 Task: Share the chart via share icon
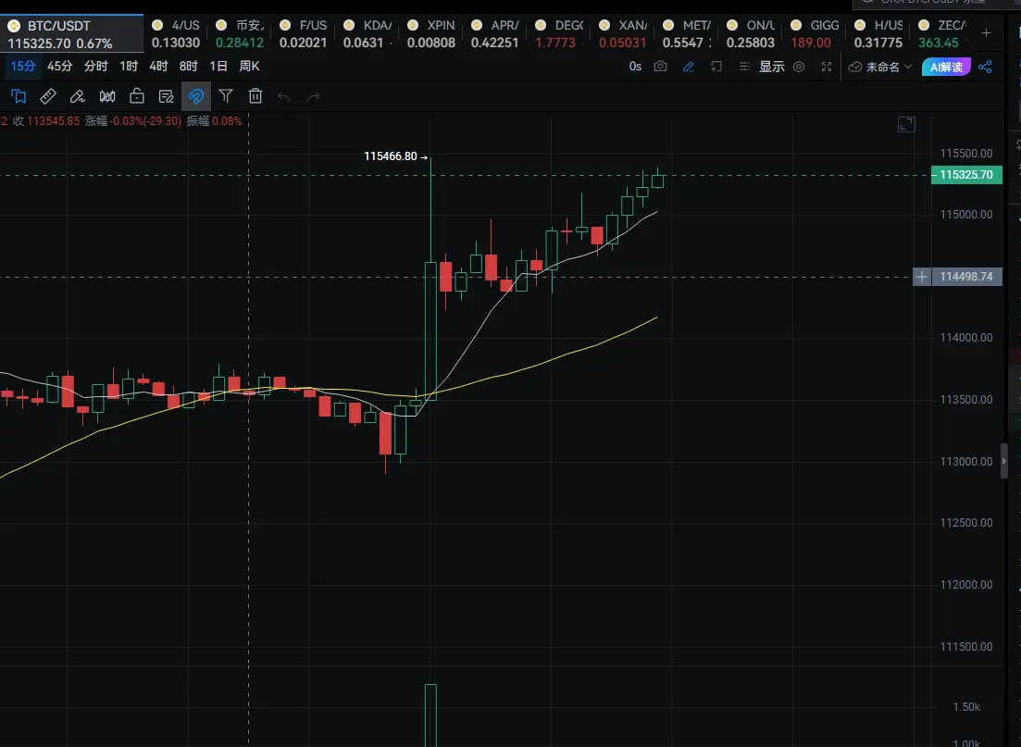(985, 67)
